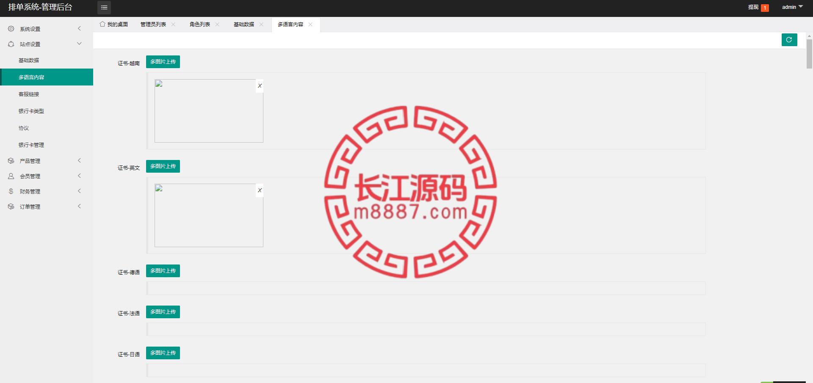Click the green refresh icon button
813x383 pixels.
pos(789,40)
